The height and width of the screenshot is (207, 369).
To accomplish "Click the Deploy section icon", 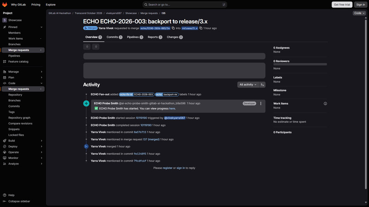I will coord(5,146).
